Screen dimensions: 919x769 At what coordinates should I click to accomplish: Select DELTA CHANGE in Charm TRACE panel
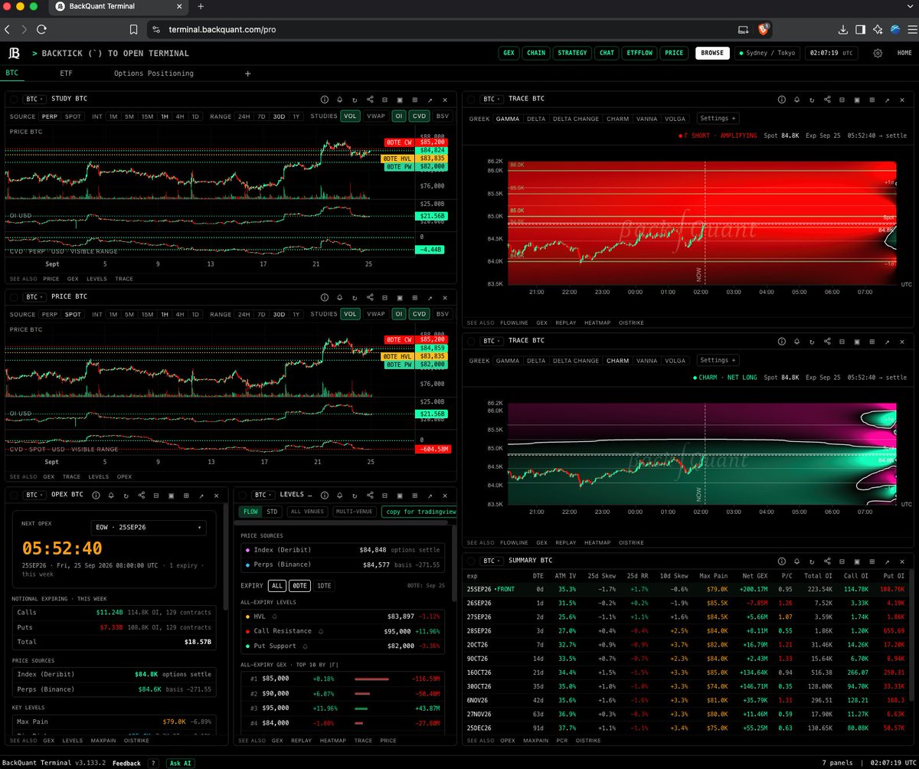coord(576,361)
